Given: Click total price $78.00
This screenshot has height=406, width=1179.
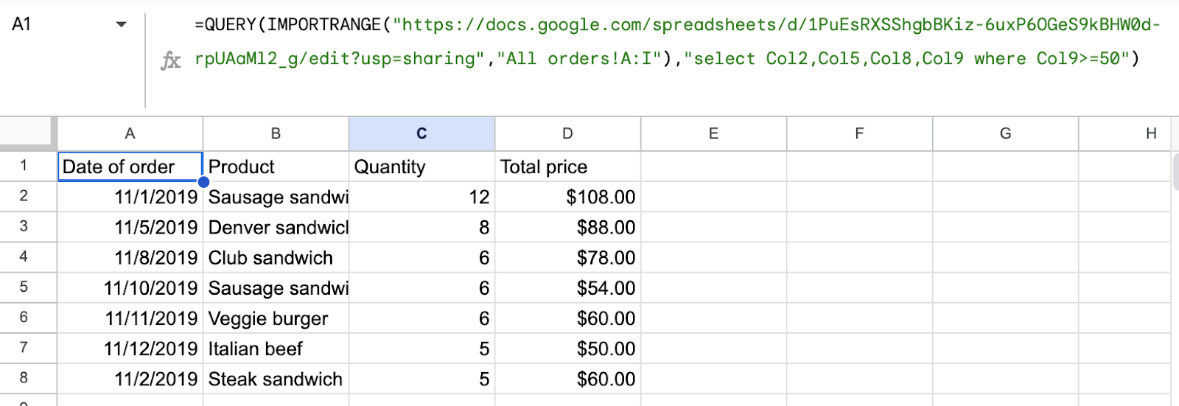Looking at the screenshot, I should pos(567,257).
